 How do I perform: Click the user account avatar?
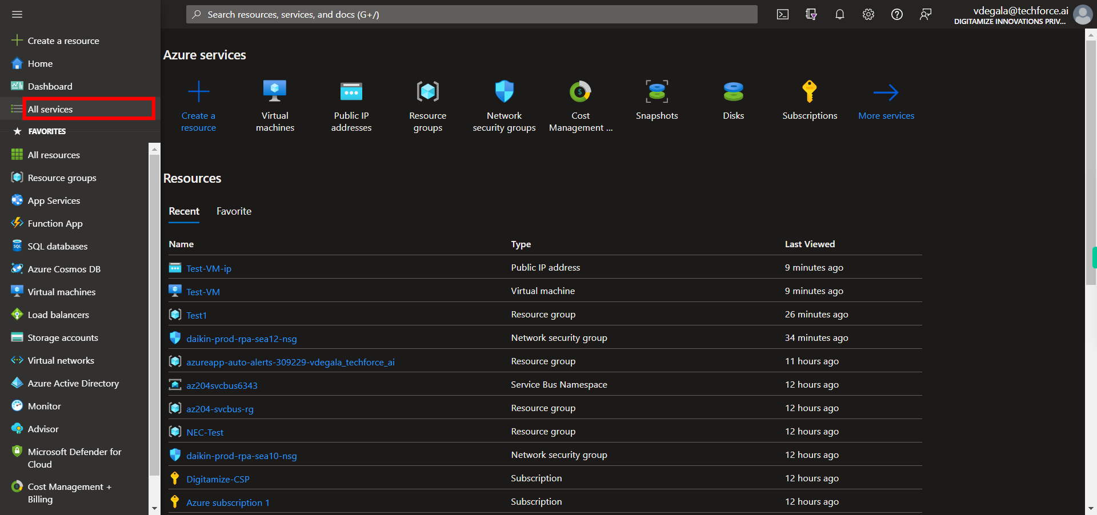point(1083,14)
